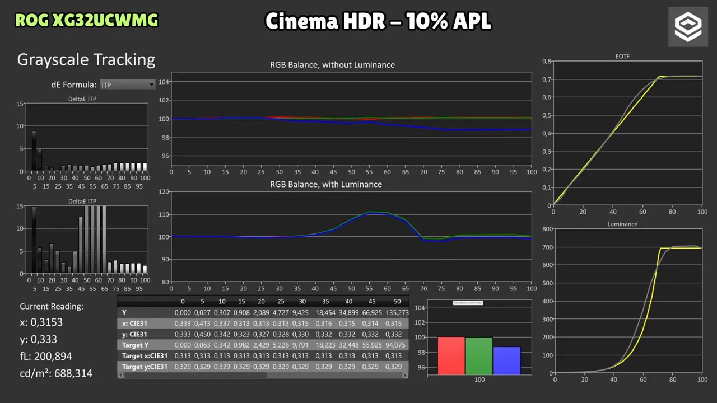Click the table scrollbar left arrow
Screen dimensions: 717x403
[x=120, y=375]
